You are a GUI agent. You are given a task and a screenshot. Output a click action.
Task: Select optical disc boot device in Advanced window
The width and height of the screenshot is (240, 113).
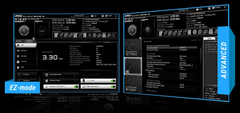click(x=195, y=32)
